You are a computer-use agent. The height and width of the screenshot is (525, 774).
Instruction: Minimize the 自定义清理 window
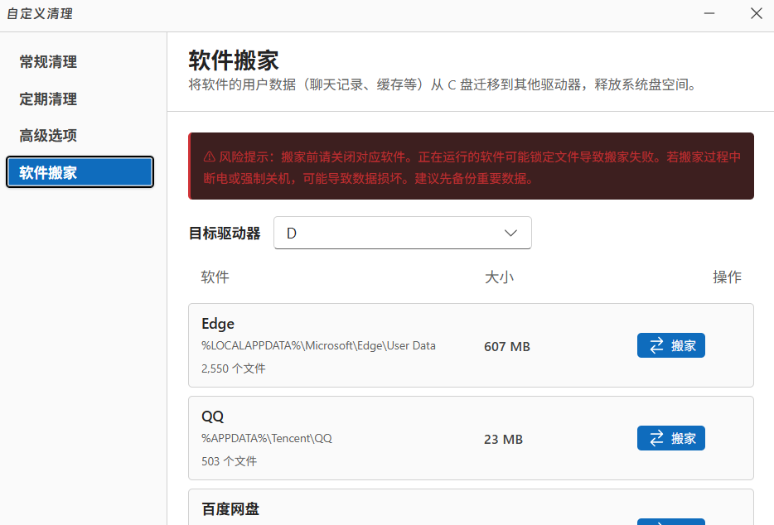pos(709,13)
